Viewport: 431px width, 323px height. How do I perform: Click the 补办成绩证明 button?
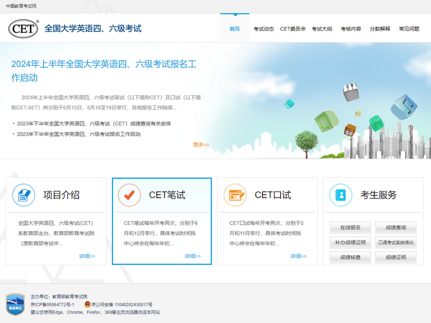pyautogui.click(x=350, y=242)
